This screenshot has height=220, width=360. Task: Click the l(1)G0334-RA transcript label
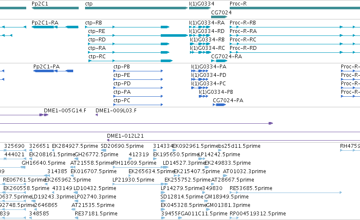click(207, 23)
